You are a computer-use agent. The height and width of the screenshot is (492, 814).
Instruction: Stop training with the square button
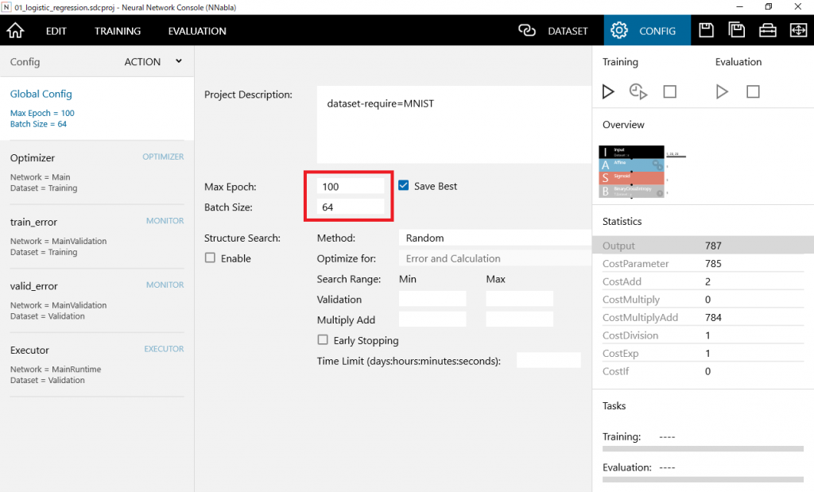(669, 91)
